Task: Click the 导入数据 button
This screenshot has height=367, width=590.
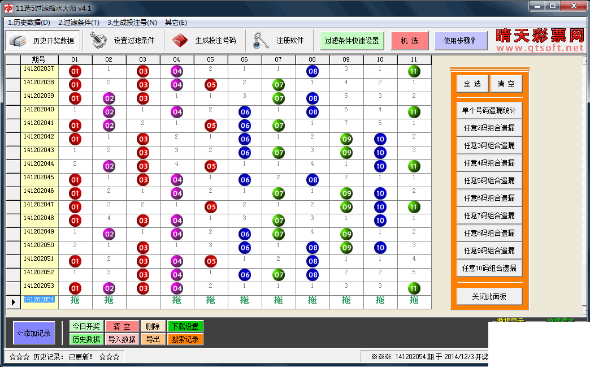Action: [x=122, y=339]
